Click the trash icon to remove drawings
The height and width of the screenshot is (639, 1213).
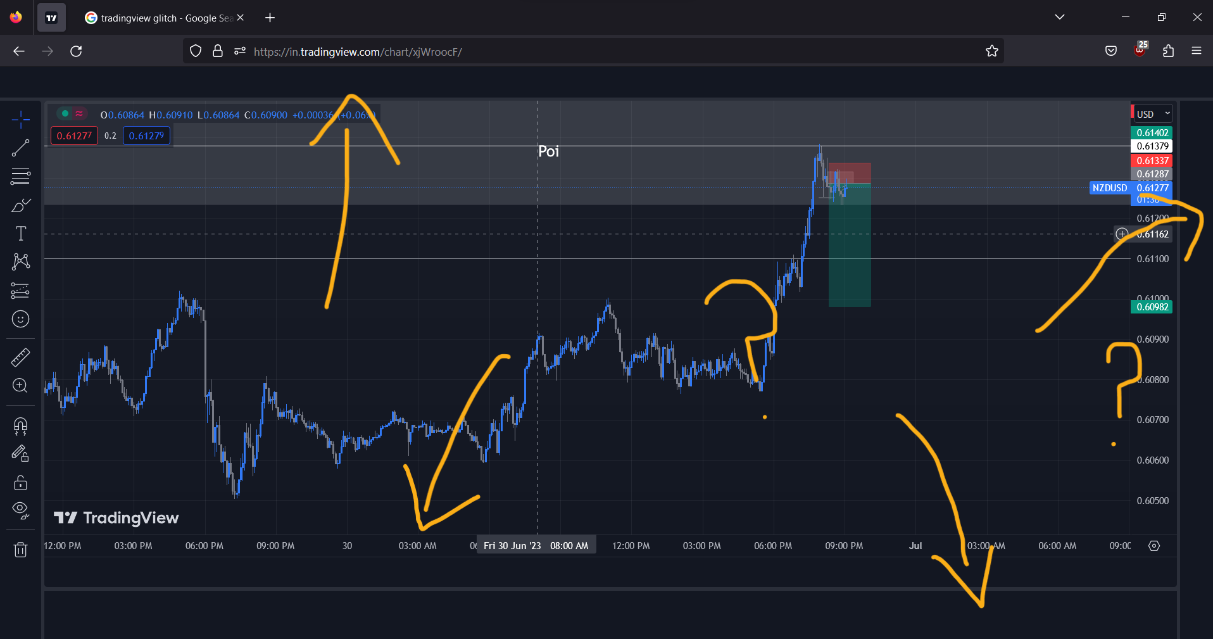(x=21, y=550)
